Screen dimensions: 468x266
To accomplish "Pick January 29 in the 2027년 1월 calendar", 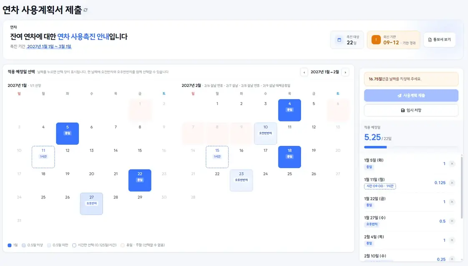I will pyautogui.click(x=140, y=204).
